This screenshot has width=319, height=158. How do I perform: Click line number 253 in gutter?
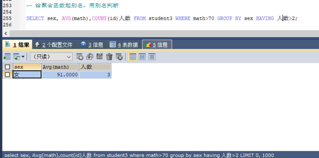coord(7,5)
